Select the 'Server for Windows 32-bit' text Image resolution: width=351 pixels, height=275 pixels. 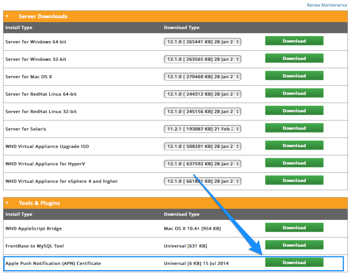(x=36, y=59)
